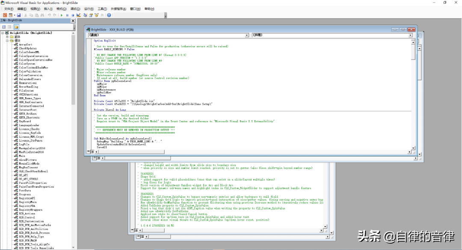Click the Break pause icon
Image resolution: width=462 pixels, height=250 pixels.
click(67, 15)
